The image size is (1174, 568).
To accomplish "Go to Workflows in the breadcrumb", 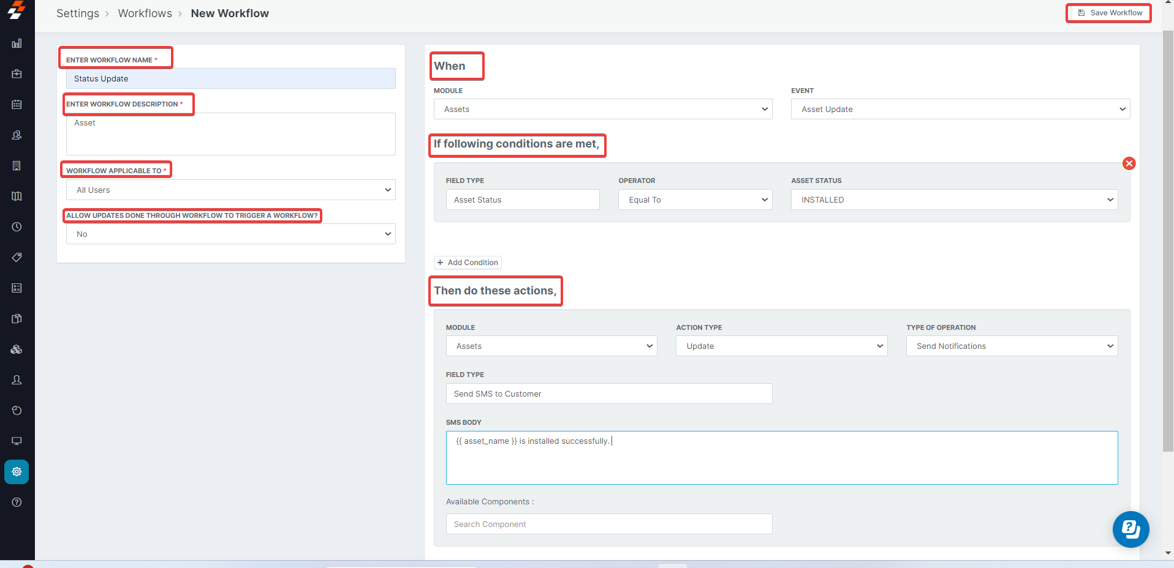I will 145,13.
